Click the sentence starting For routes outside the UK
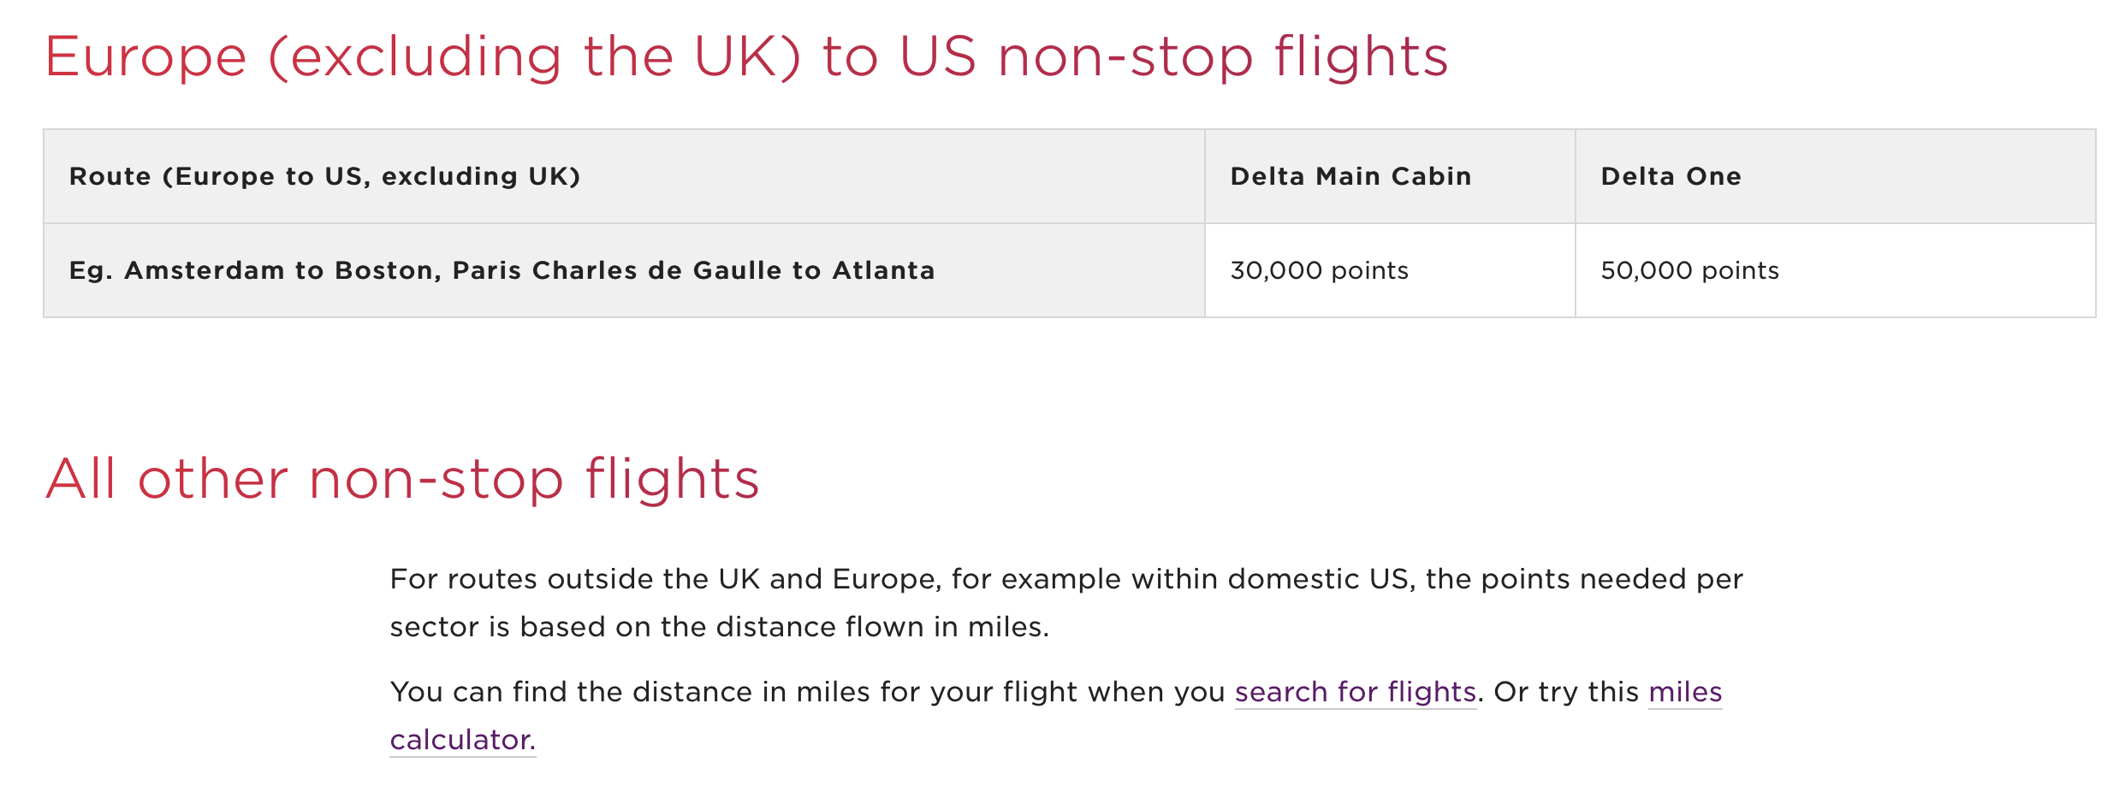 (1066, 603)
